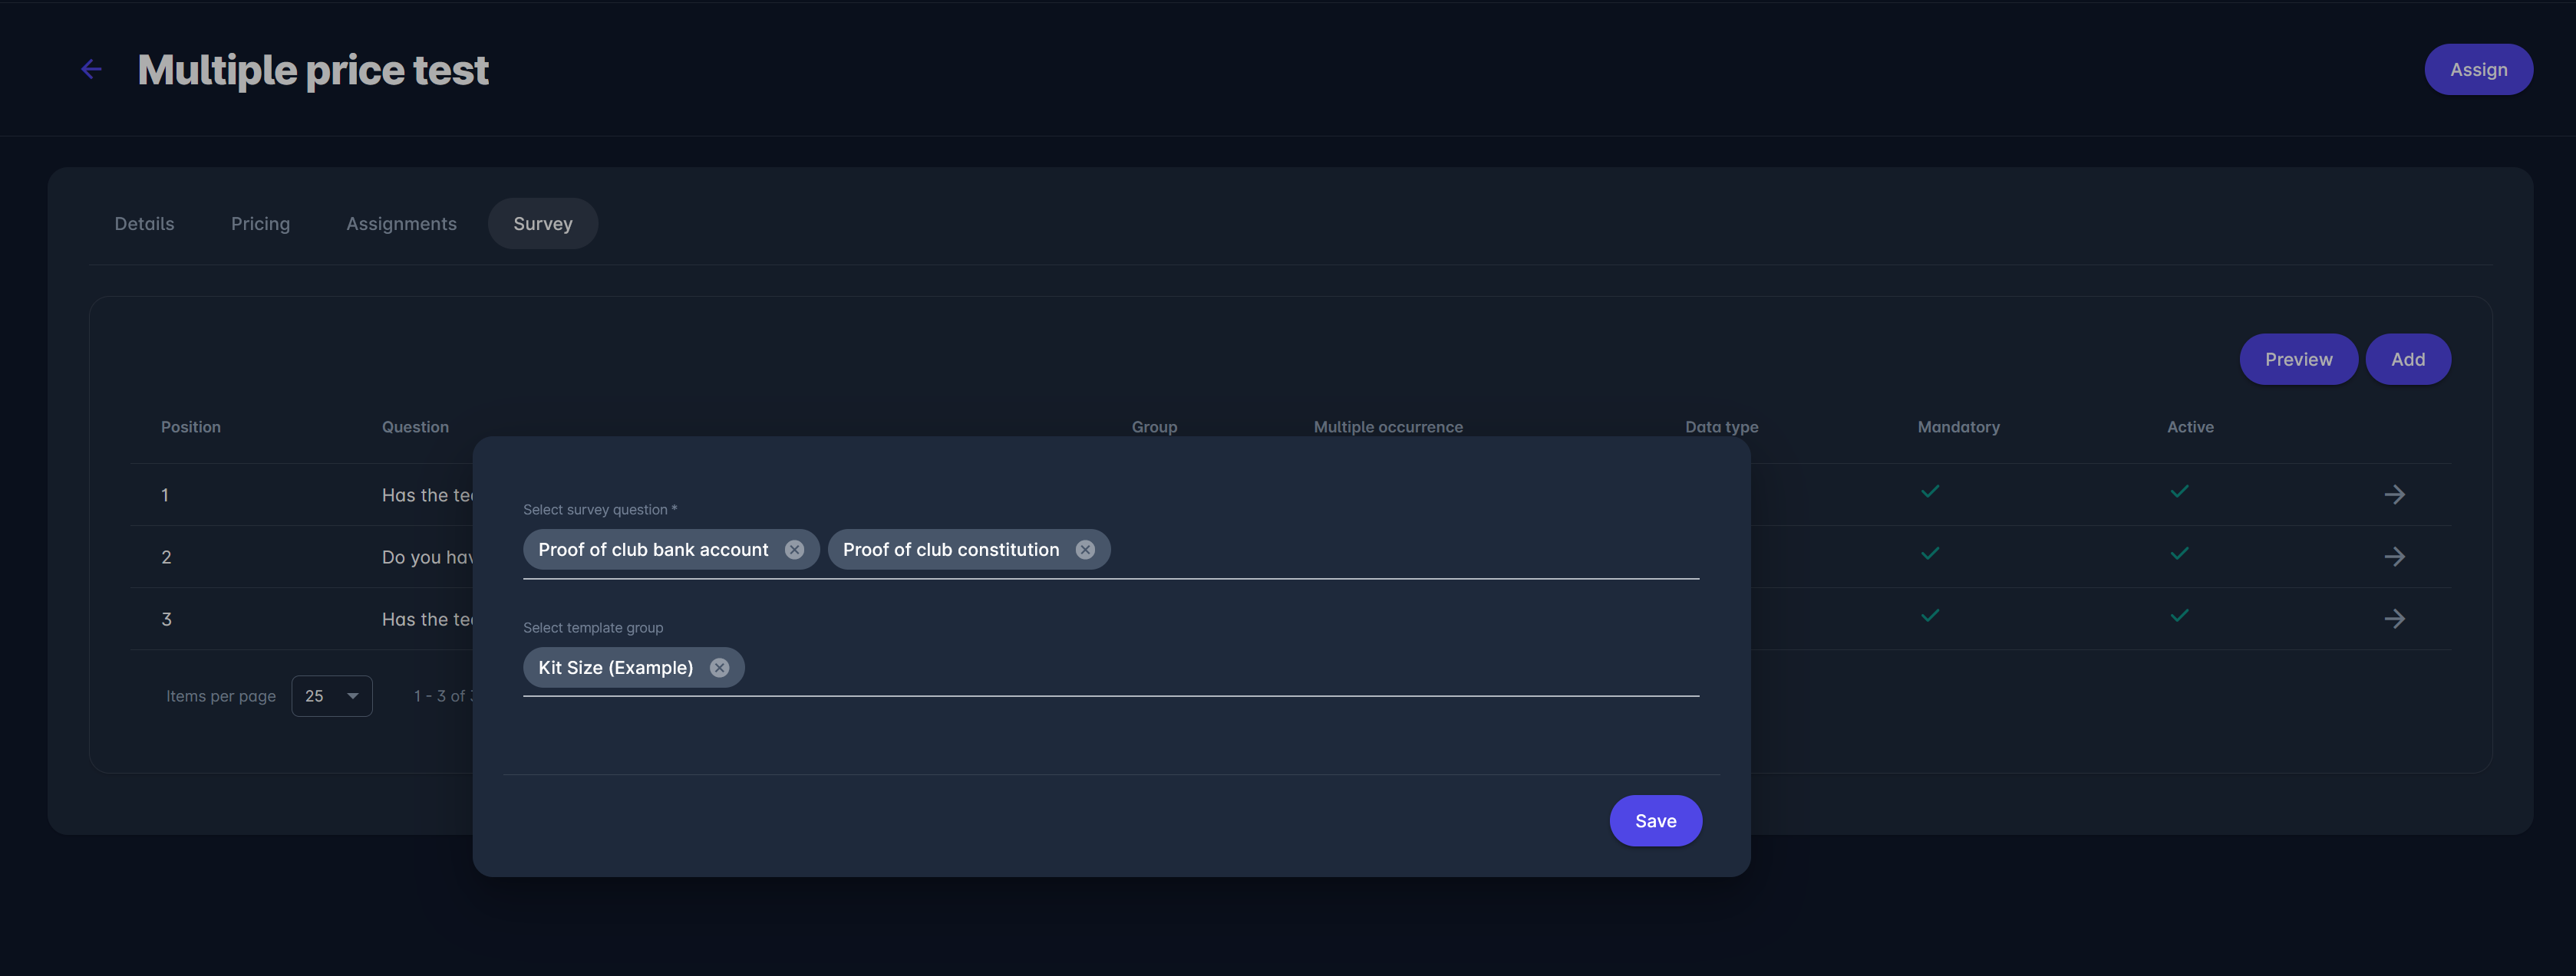Remove the Proof of club bank account chip
Viewport: 2576px width, 976px height.
click(794, 550)
